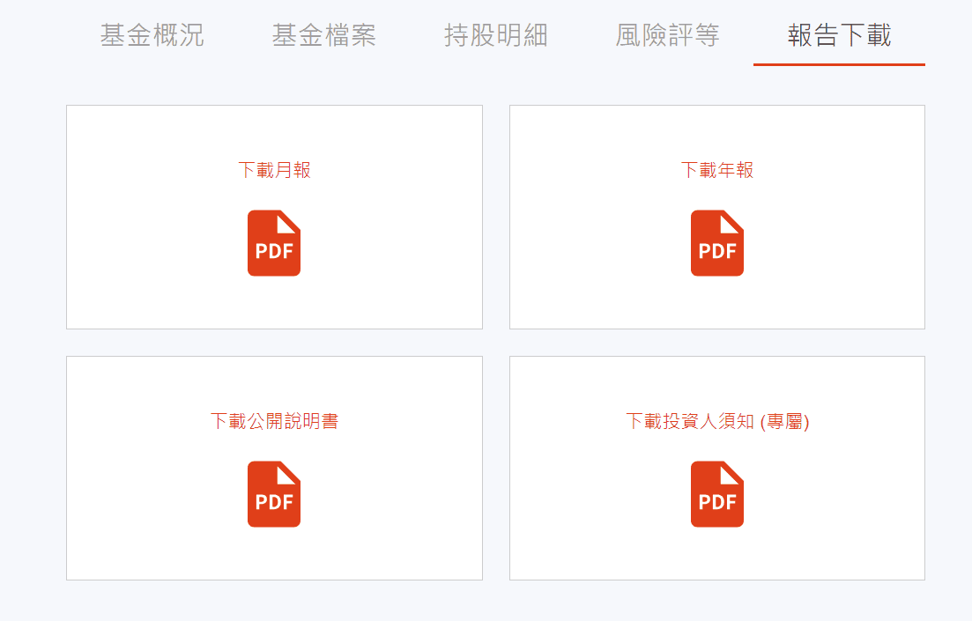
Task: Select the 持股明細 tab
Action: tap(496, 34)
